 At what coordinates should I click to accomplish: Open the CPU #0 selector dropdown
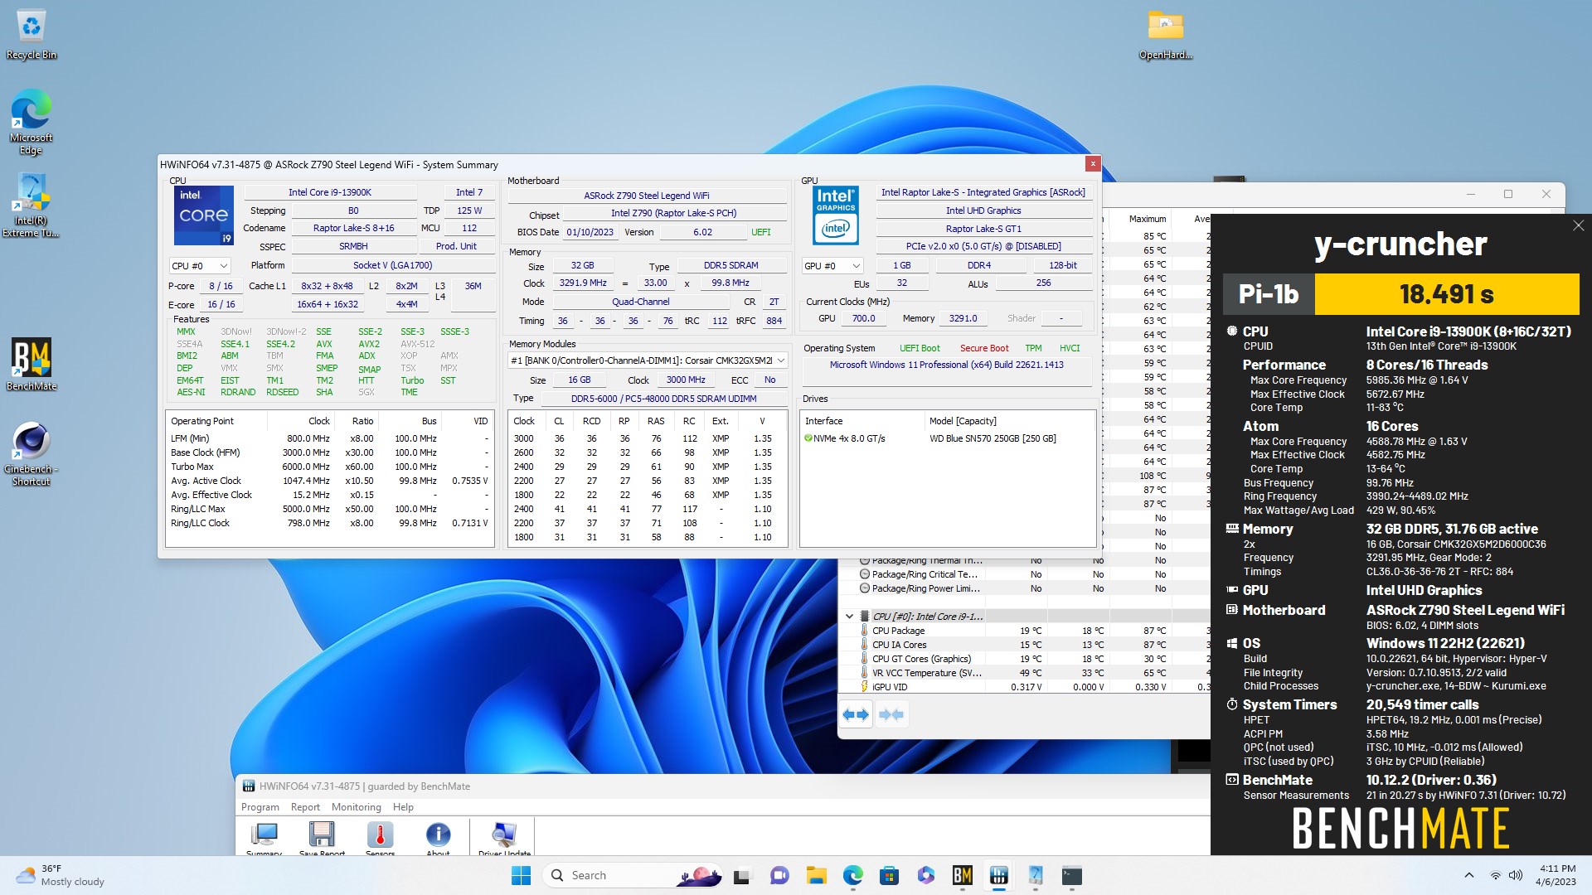(199, 266)
